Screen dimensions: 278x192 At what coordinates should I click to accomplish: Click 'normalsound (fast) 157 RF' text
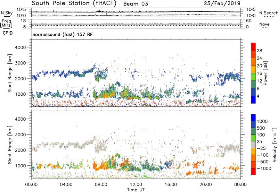coord(63,34)
